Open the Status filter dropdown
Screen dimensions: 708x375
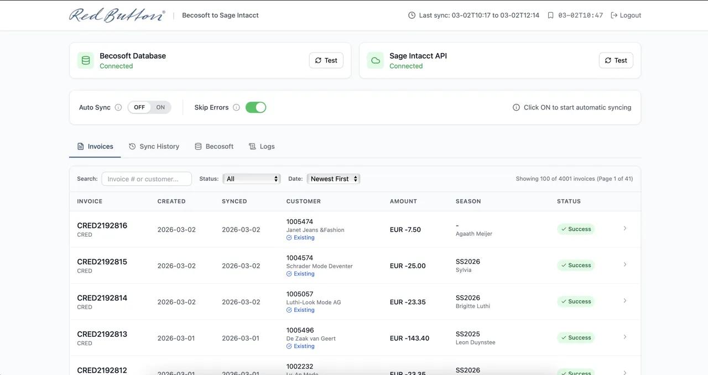click(252, 179)
